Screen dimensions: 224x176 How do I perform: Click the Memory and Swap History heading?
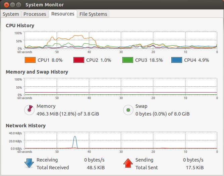click(37, 72)
